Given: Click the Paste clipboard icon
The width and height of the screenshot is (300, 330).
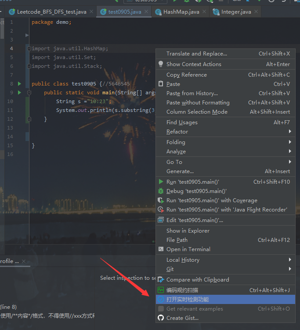Looking at the screenshot, I should point(161,84).
